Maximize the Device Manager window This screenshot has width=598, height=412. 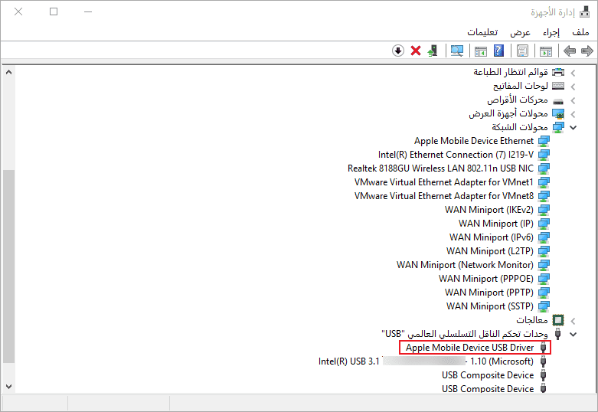point(54,11)
